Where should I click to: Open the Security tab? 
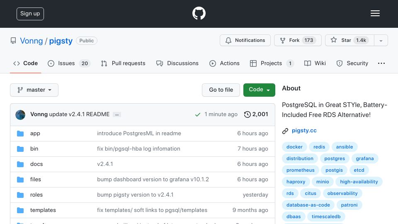tap(352, 63)
